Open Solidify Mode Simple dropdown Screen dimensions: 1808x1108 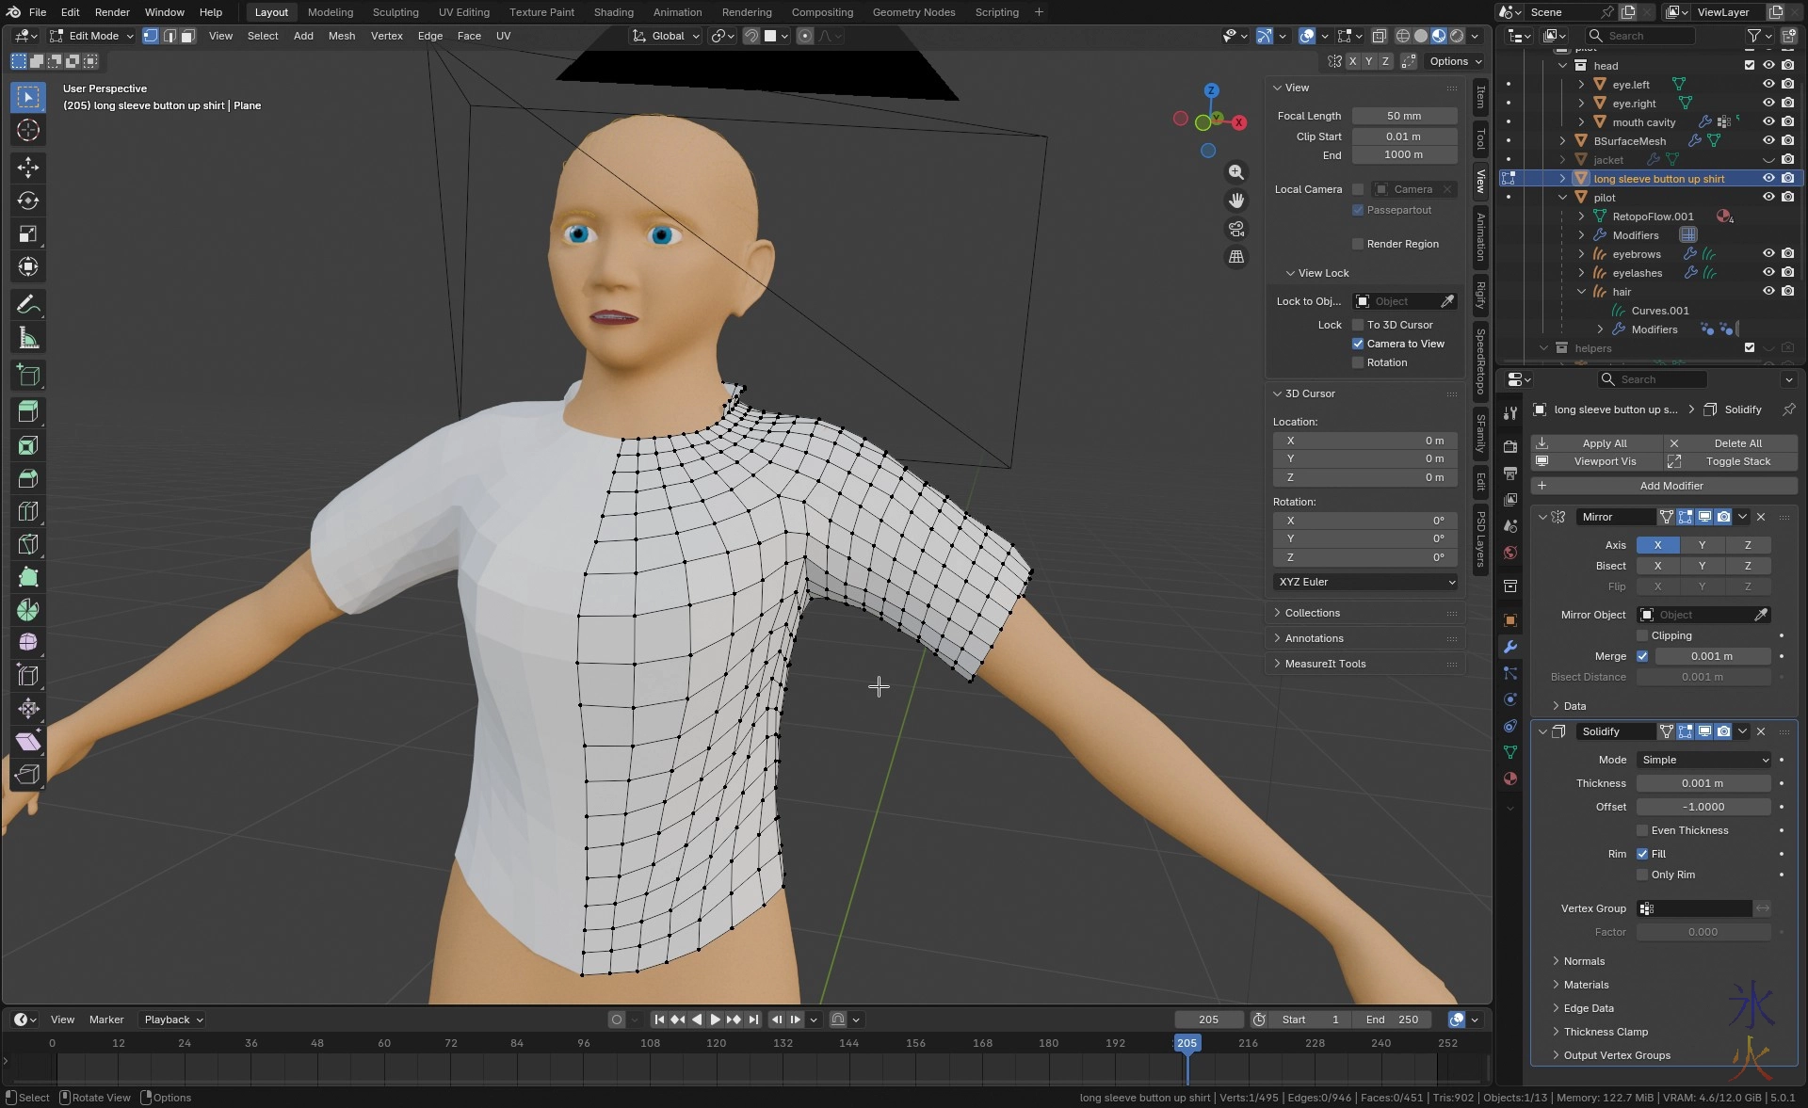point(1703,760)
